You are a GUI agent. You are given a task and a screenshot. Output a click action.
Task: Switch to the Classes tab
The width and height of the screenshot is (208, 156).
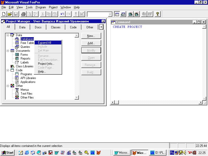coord(56,27)
